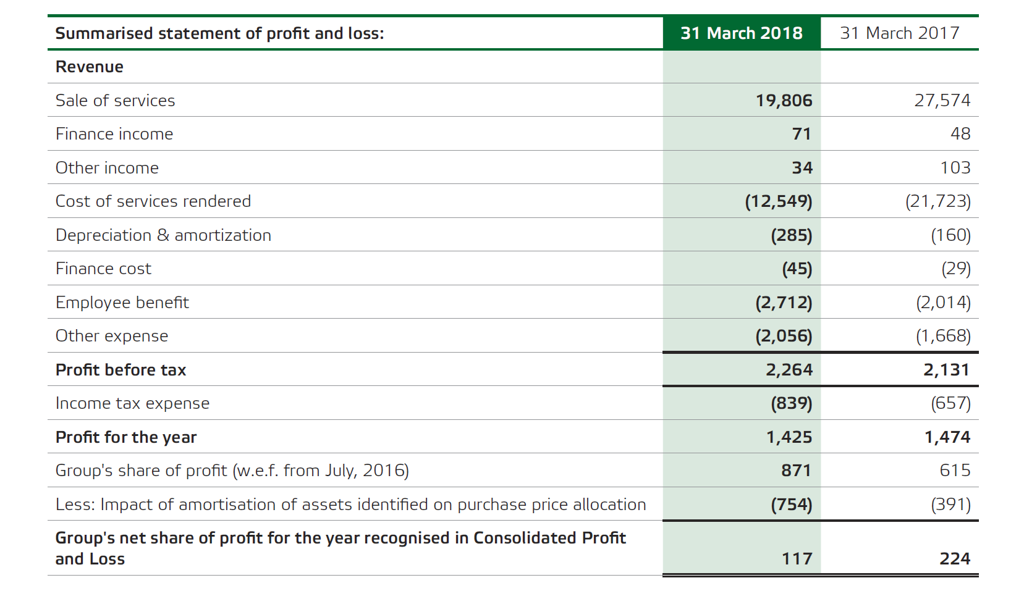The width and height of the screenshot is (1024, 591).
Task: Click the Finance cost 2018 value (45)
Action: 797,269
